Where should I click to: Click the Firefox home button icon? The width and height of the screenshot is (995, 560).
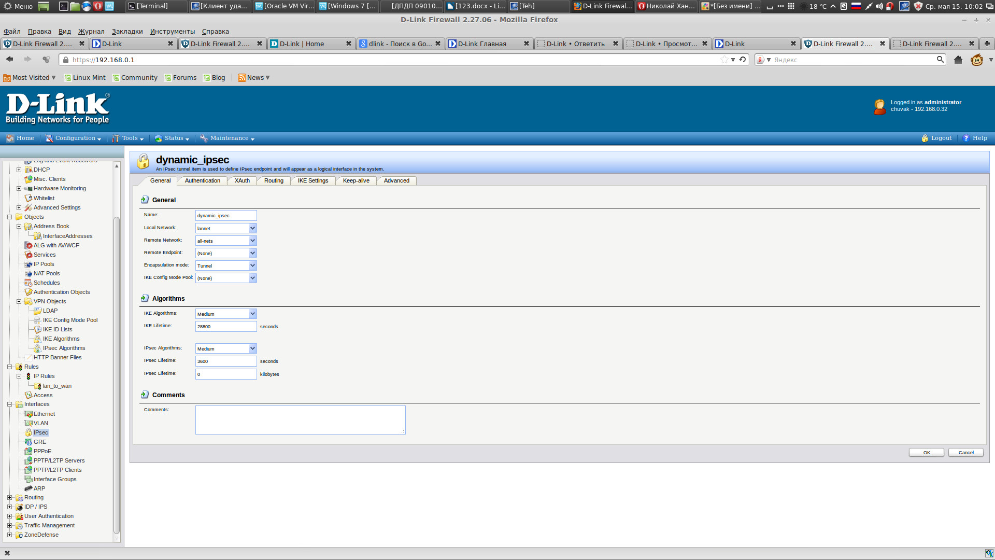pos(958,60)
